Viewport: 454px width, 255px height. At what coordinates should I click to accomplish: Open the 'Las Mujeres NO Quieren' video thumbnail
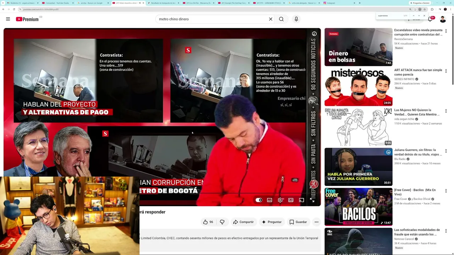click(x=358, y=127)
